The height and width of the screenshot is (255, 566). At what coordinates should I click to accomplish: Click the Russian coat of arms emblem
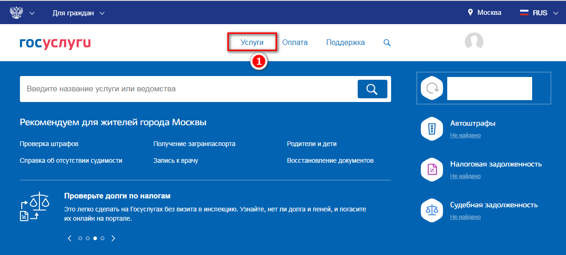click(17, 13)
